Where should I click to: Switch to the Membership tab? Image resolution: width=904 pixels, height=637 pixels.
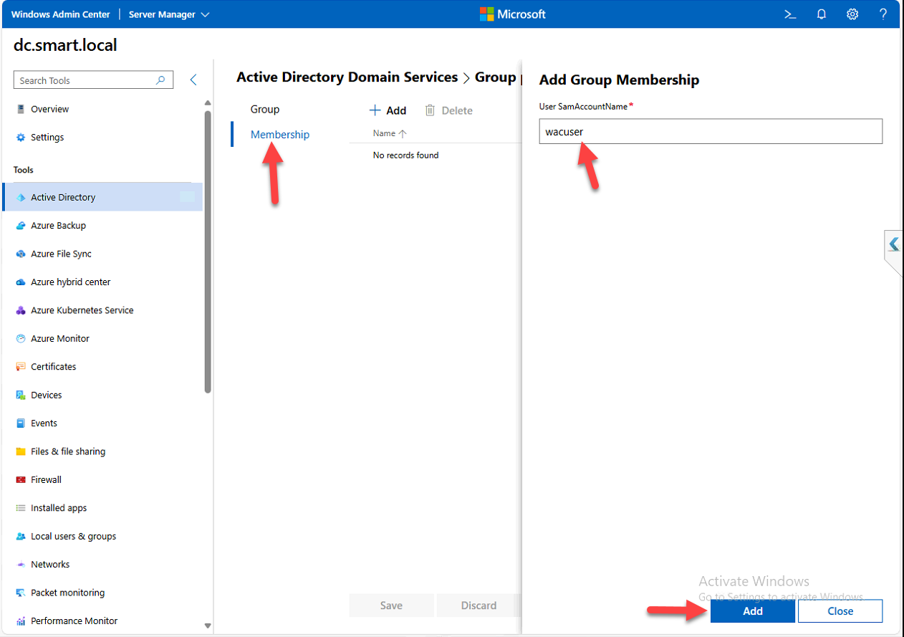click(x=280, y=134)
